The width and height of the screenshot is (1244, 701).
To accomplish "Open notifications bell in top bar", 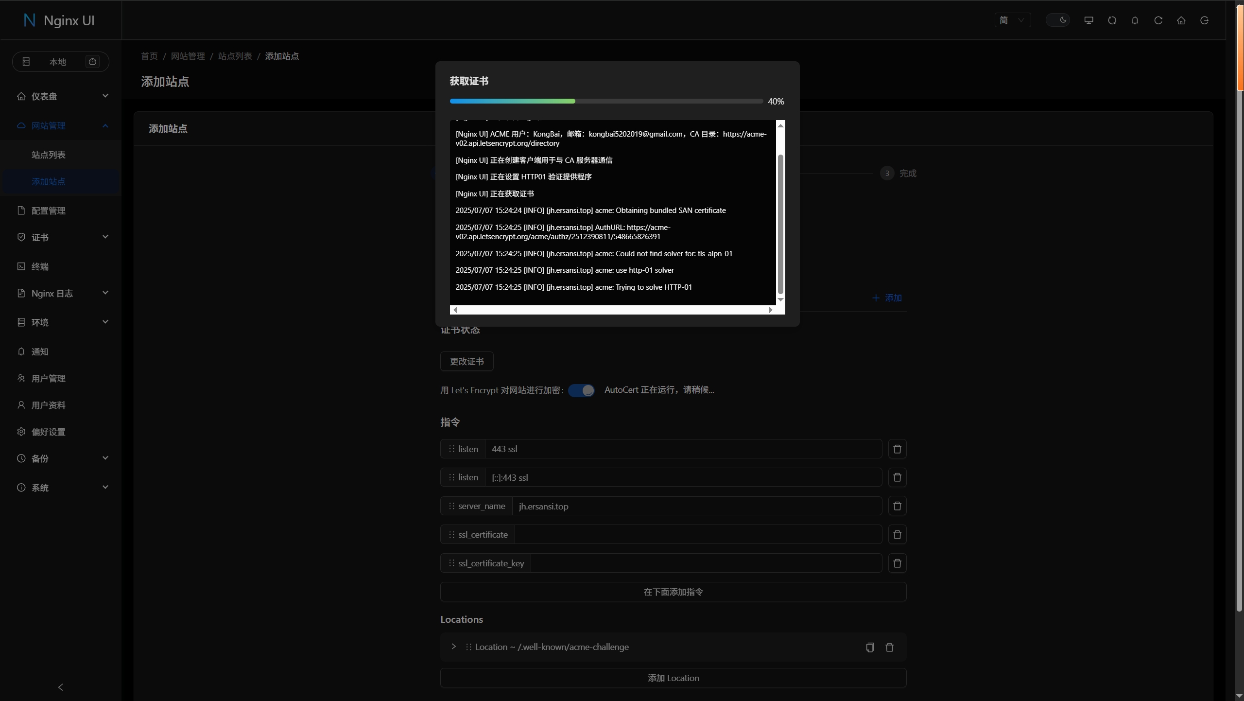I will (1135, 20).
